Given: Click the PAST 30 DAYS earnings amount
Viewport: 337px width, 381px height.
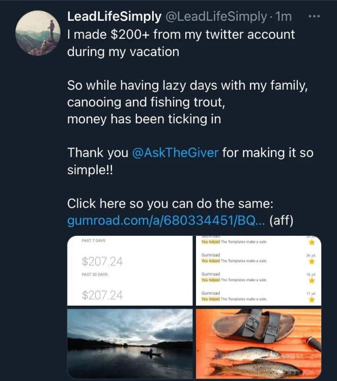Looking at the screenshot, I should point(102,295).
